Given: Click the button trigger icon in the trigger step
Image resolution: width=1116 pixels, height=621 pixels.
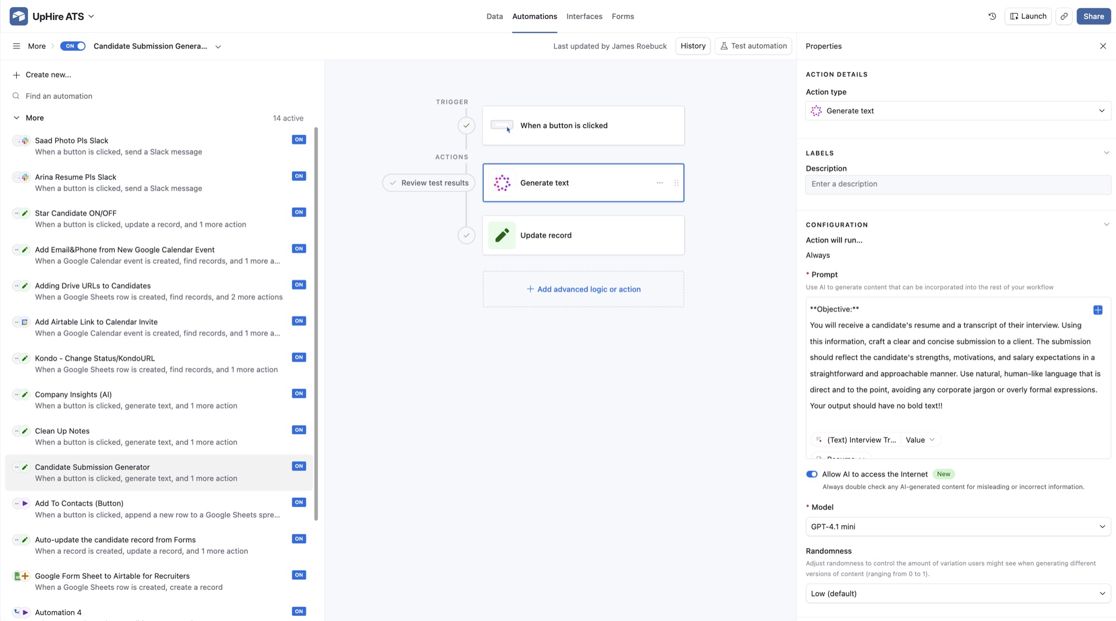Looking at the screenshot, I should coord(502,126).
